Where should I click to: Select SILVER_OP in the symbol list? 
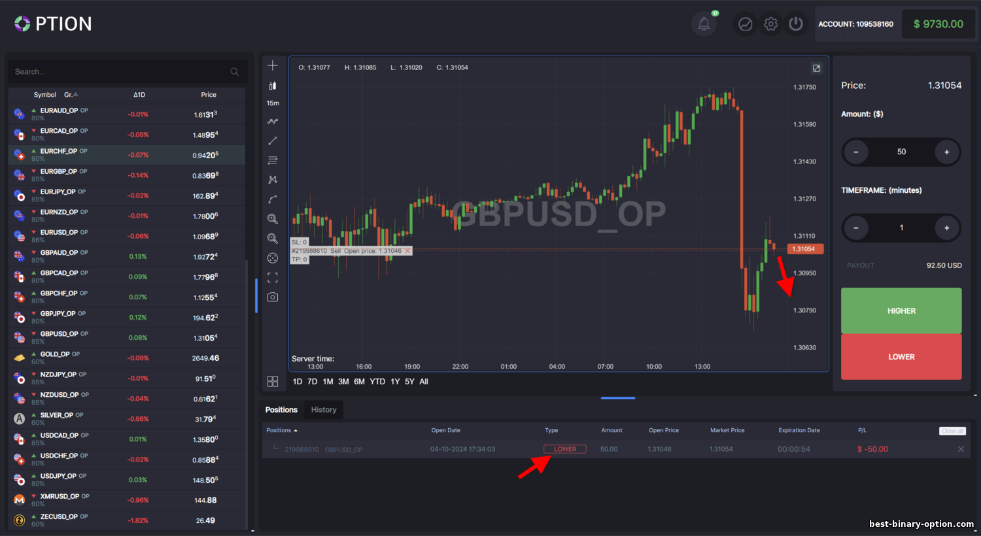coord(127,418)
